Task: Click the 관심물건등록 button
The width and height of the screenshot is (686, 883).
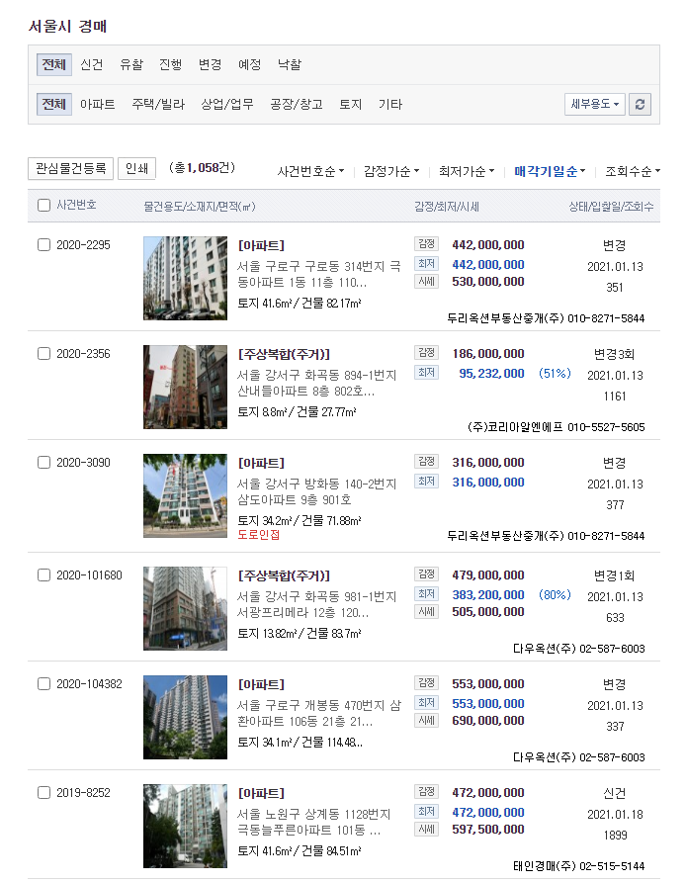Action: [71, 168]
